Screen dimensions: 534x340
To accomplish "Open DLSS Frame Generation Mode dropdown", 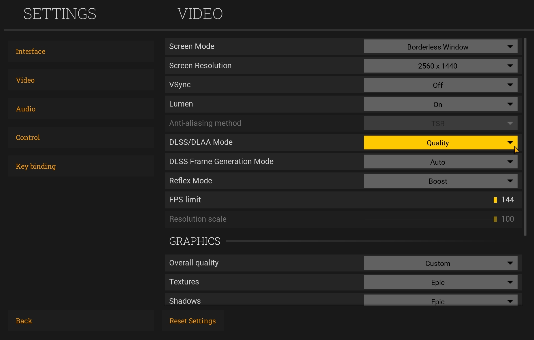I will point(440,162).
